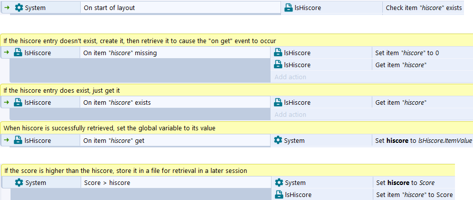This screenshot has width=473, height=200.
Task: Select the "Set item hiscore to 0" action
Action: [x=422, y=53]
